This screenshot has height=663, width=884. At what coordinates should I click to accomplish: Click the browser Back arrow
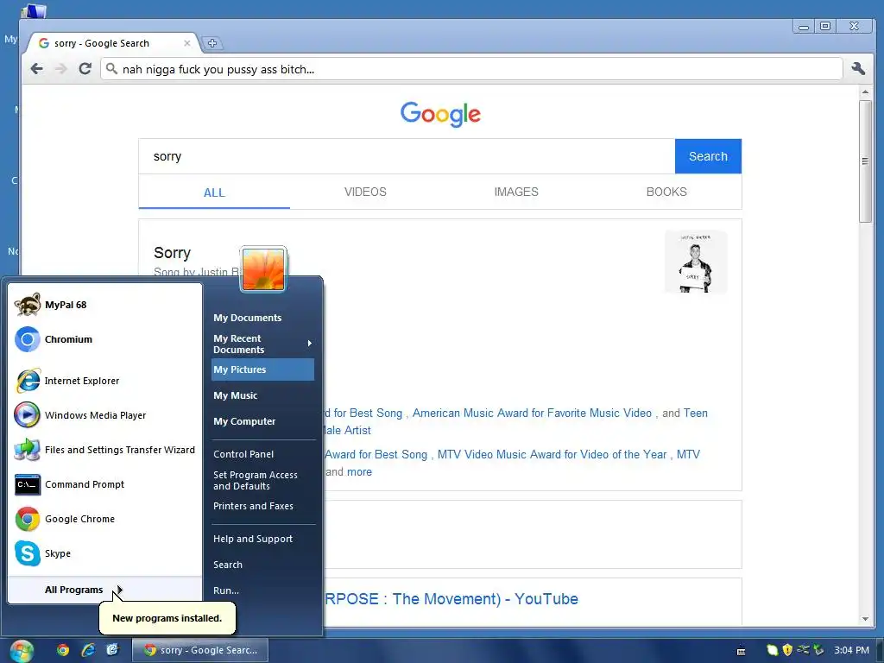[x=36, y=69]
